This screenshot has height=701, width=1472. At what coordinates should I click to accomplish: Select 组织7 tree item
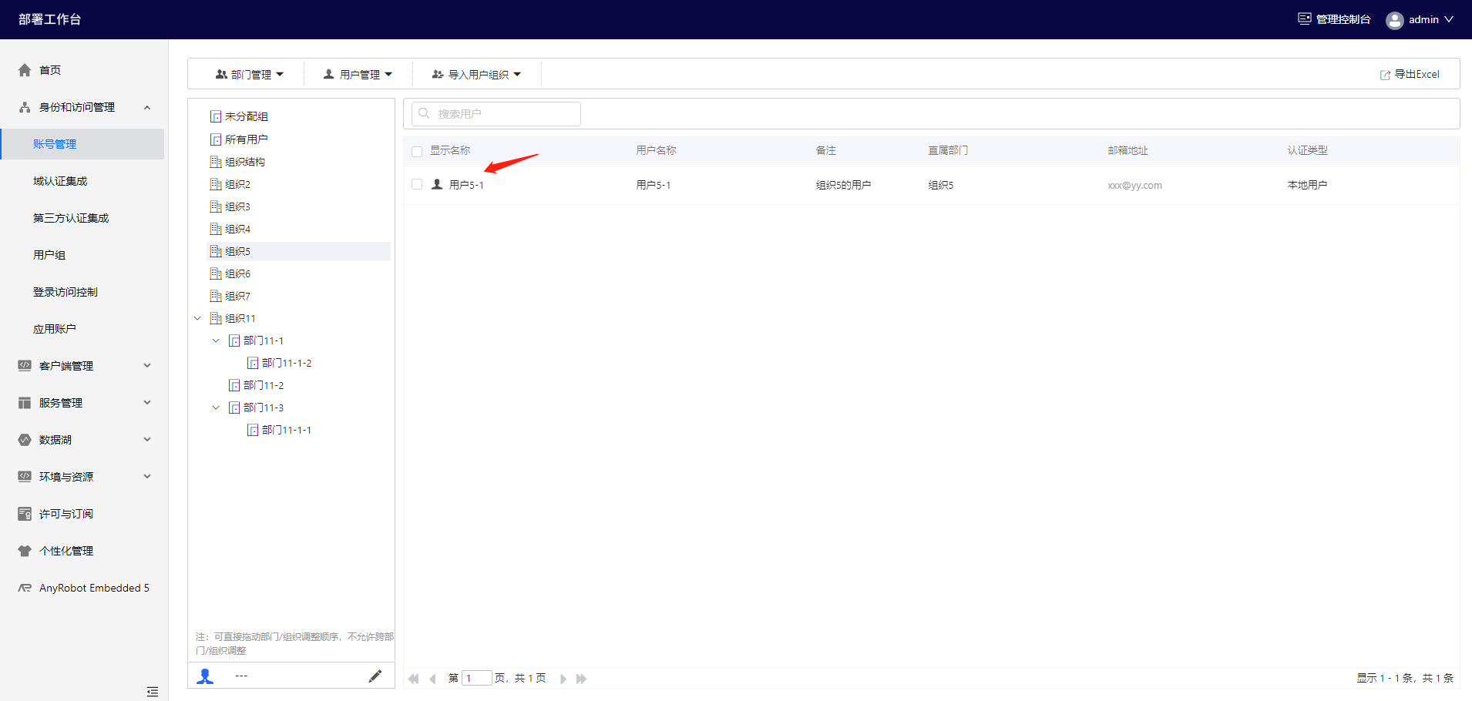237,296
